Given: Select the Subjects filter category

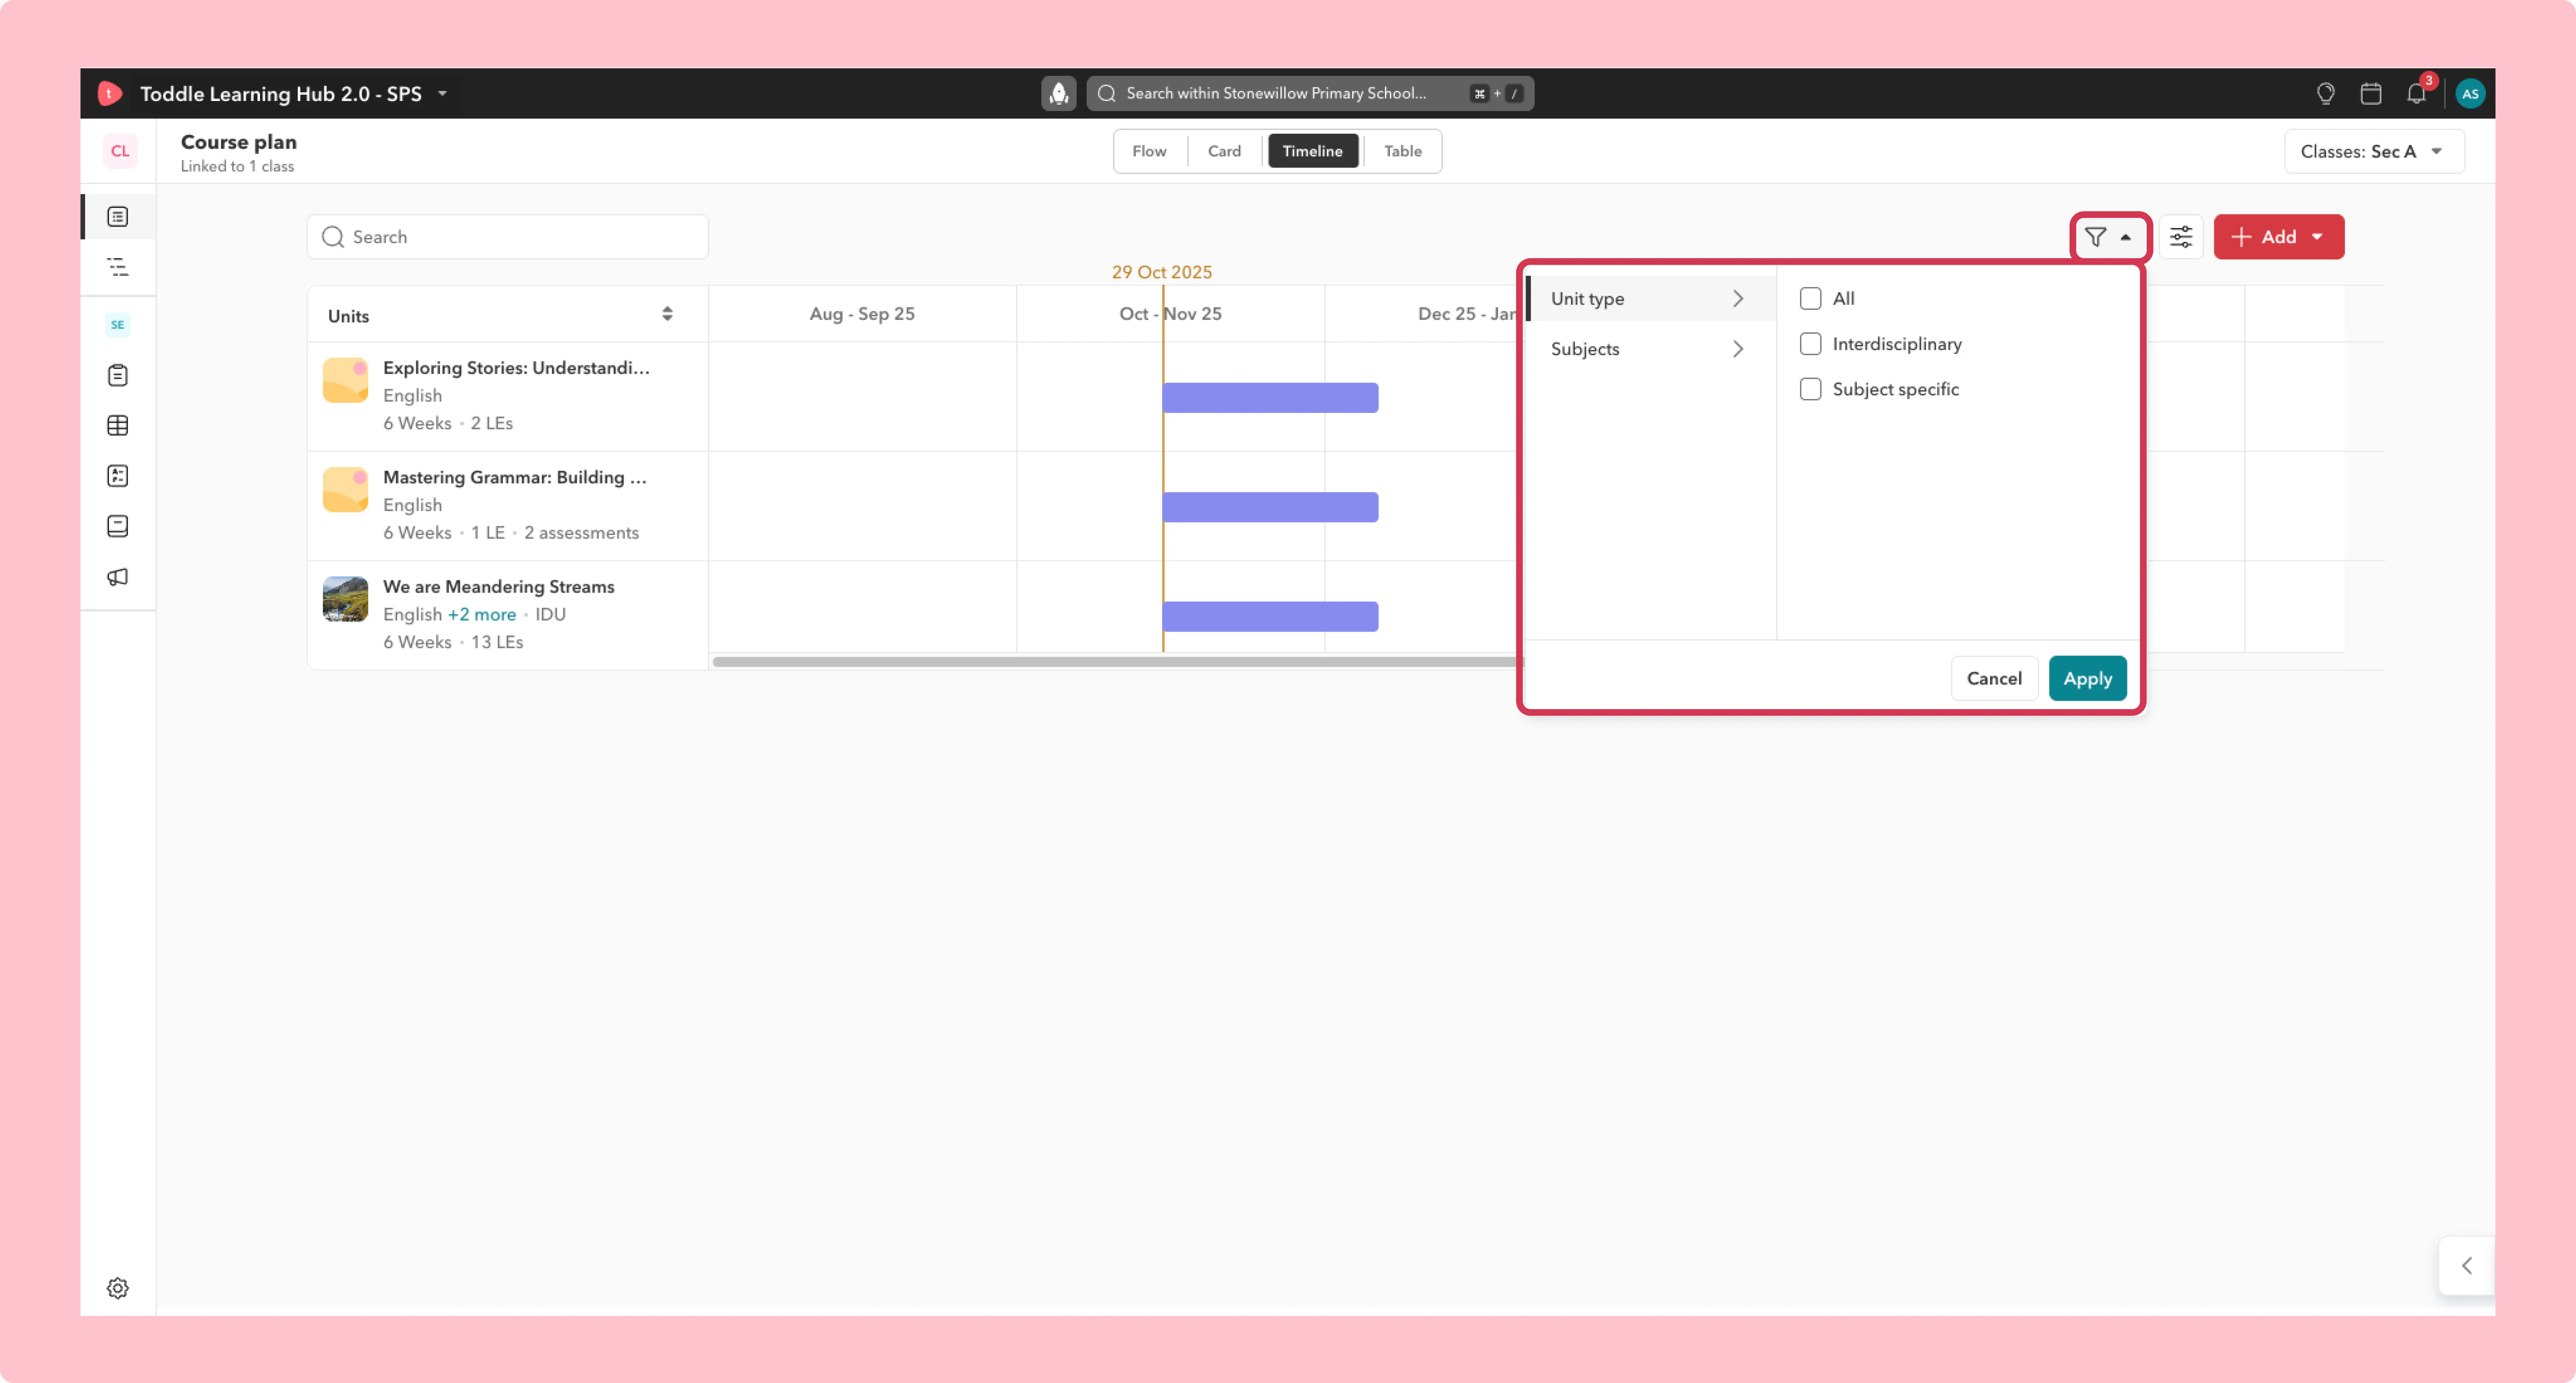Looking at the screenshot, I should pos(1651,349).
